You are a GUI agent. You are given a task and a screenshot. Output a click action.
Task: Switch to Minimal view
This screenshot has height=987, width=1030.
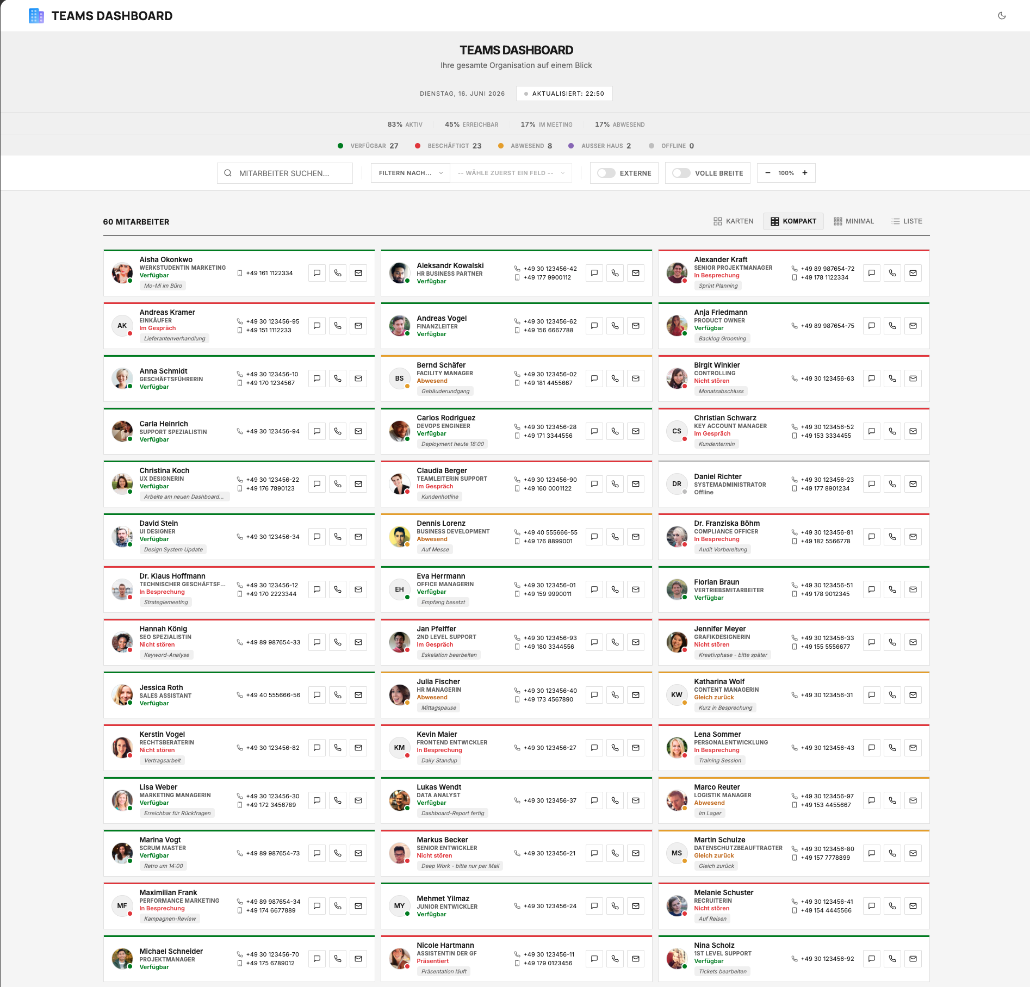point(854,221)
